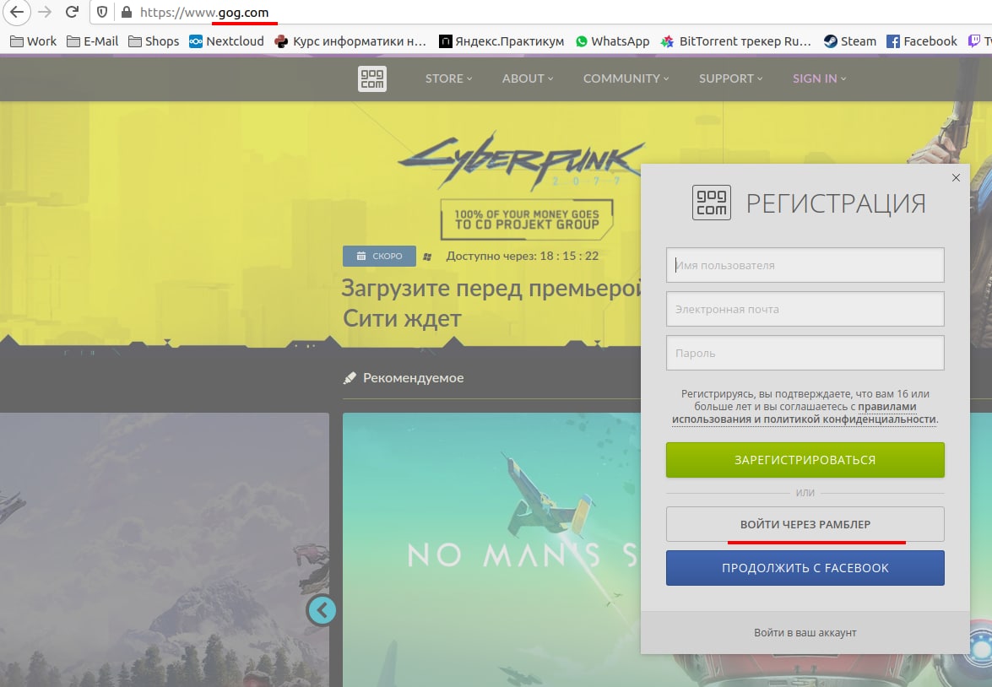Click the СКОРО badge
992x687 pixels.
coord(380,257)
